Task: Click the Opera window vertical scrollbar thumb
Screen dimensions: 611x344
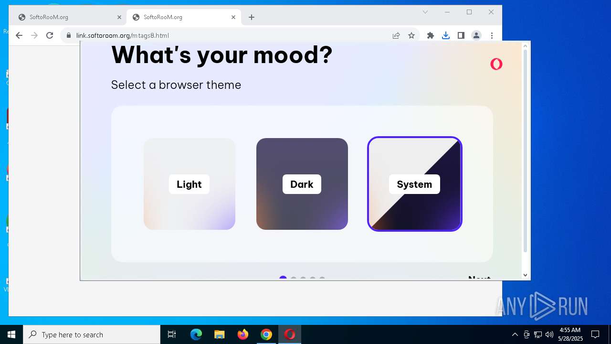Action: (x=526, y=150)
